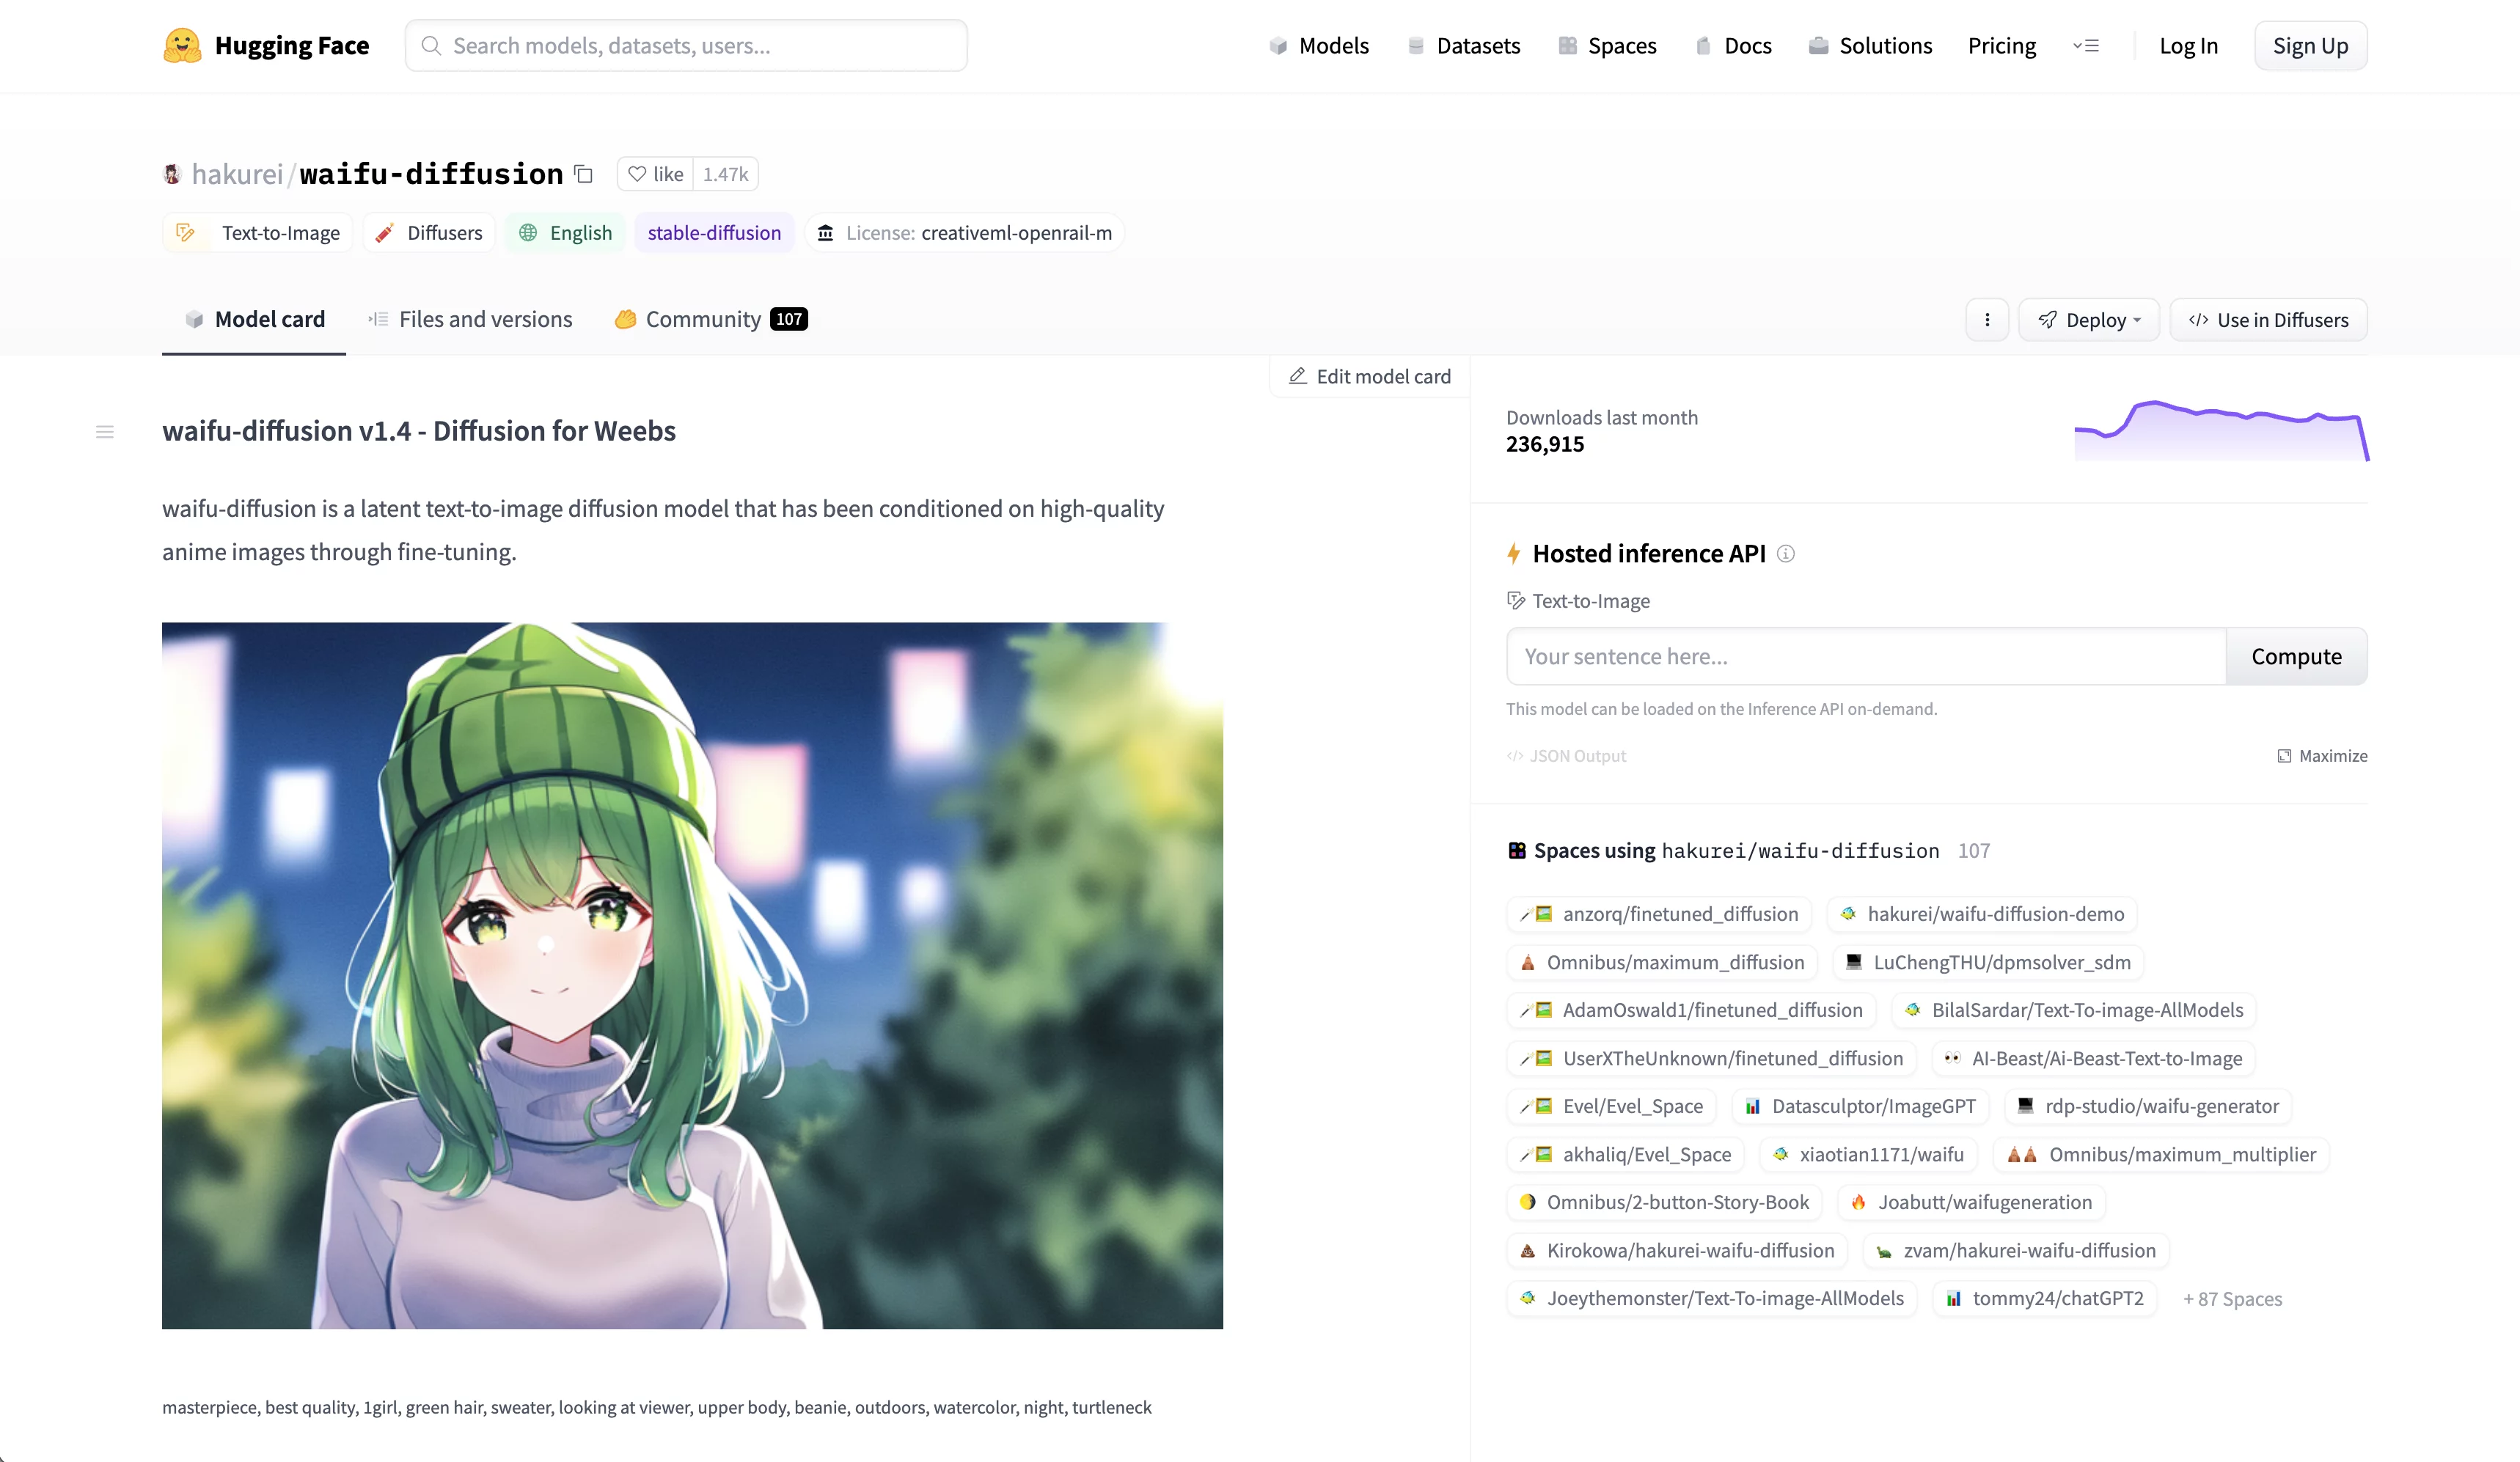Click the inference API input text field
This screenshot has width=2520, height=1462.
pyautogui.click(x=1866, y=656)
